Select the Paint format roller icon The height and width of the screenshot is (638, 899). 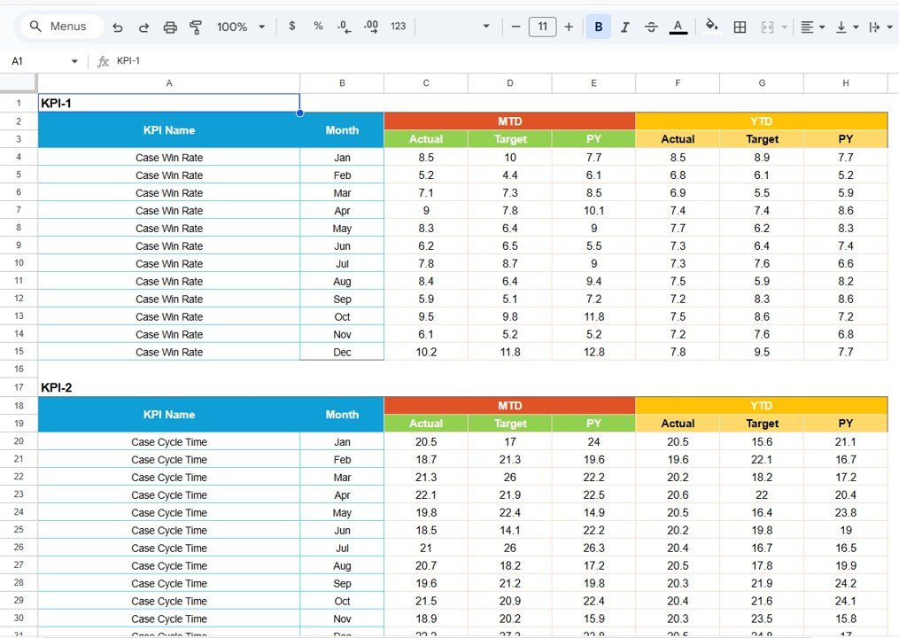[196, 27]
